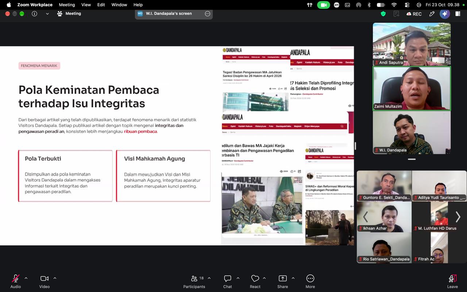Expand the Share options arrow

[293, 278]
